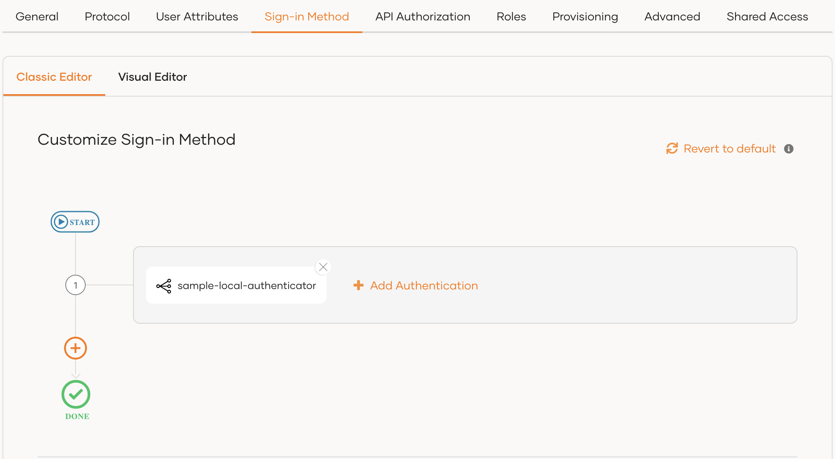
Task: Click the step 1 circle in the flow
Action: point(75,285)
